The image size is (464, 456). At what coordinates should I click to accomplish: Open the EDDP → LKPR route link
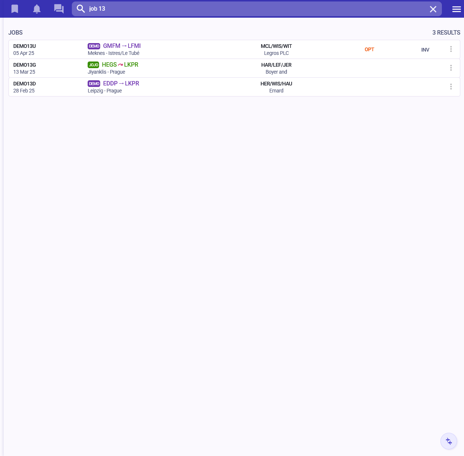click(x=121, y=84)
